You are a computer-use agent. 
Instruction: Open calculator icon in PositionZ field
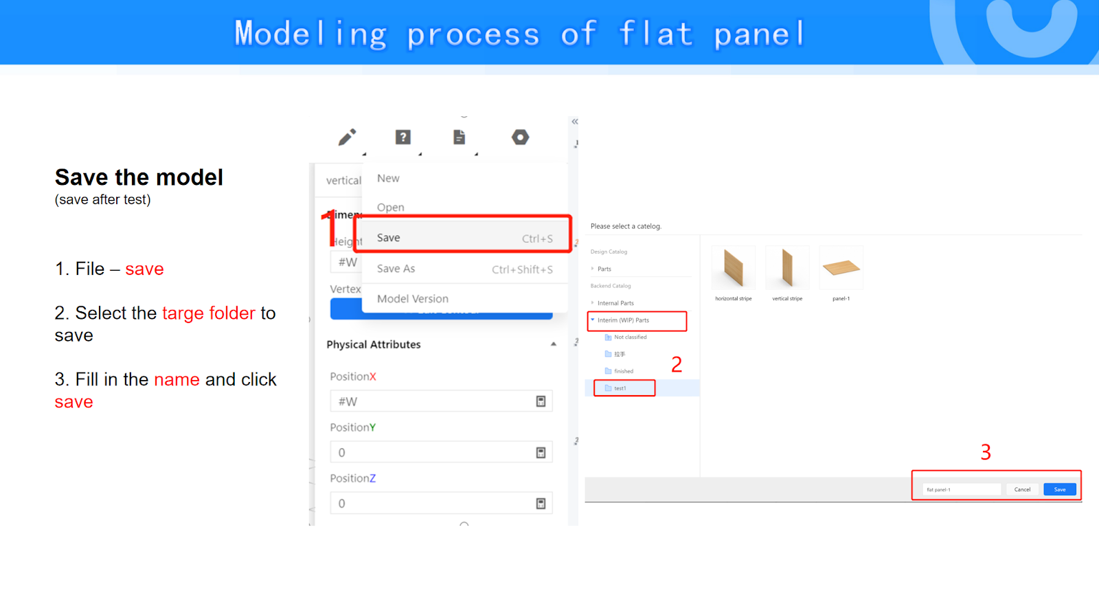coord(541,504)
